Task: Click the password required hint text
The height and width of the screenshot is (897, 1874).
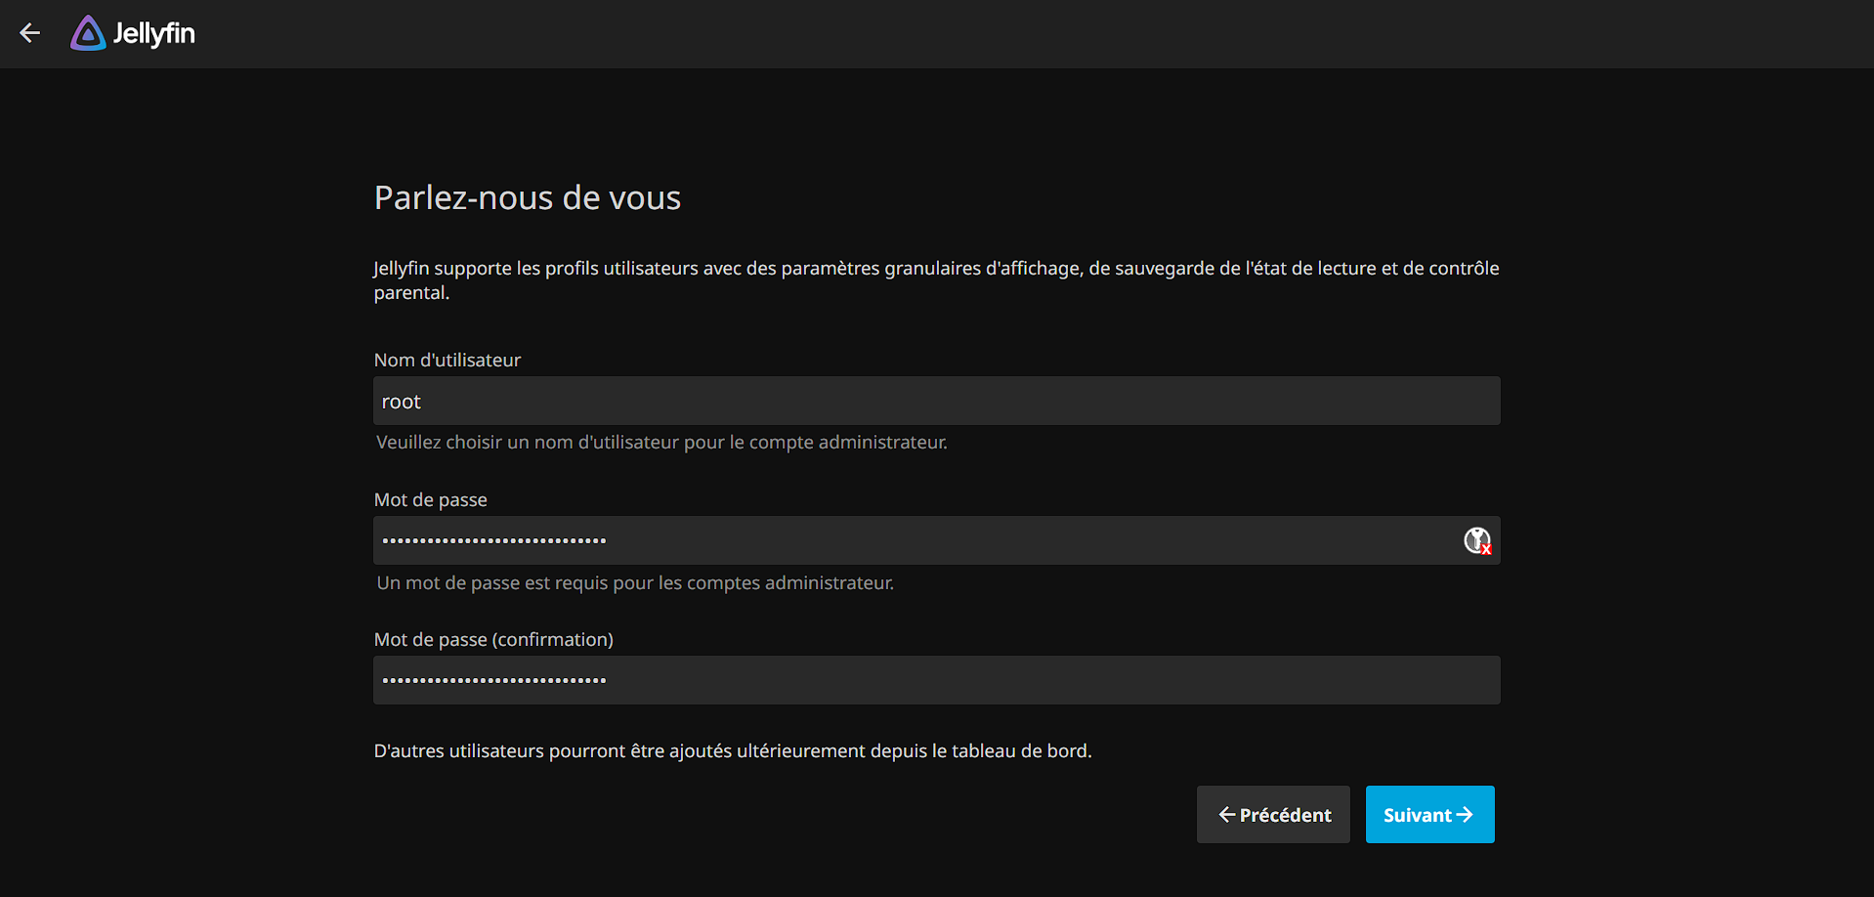Action: (x=635, y=583)
